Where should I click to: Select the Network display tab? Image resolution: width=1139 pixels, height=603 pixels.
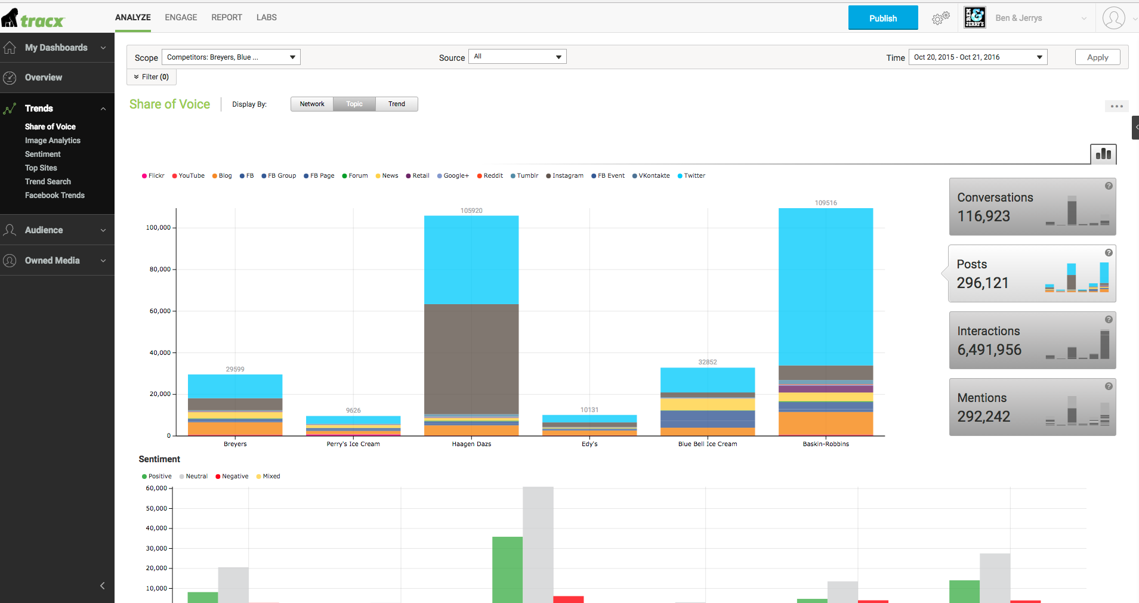tap(312, 104)
